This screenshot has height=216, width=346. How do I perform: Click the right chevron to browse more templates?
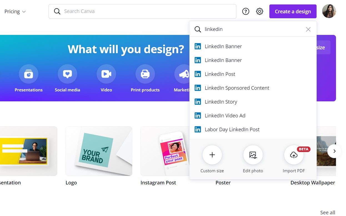pos(335,151)
